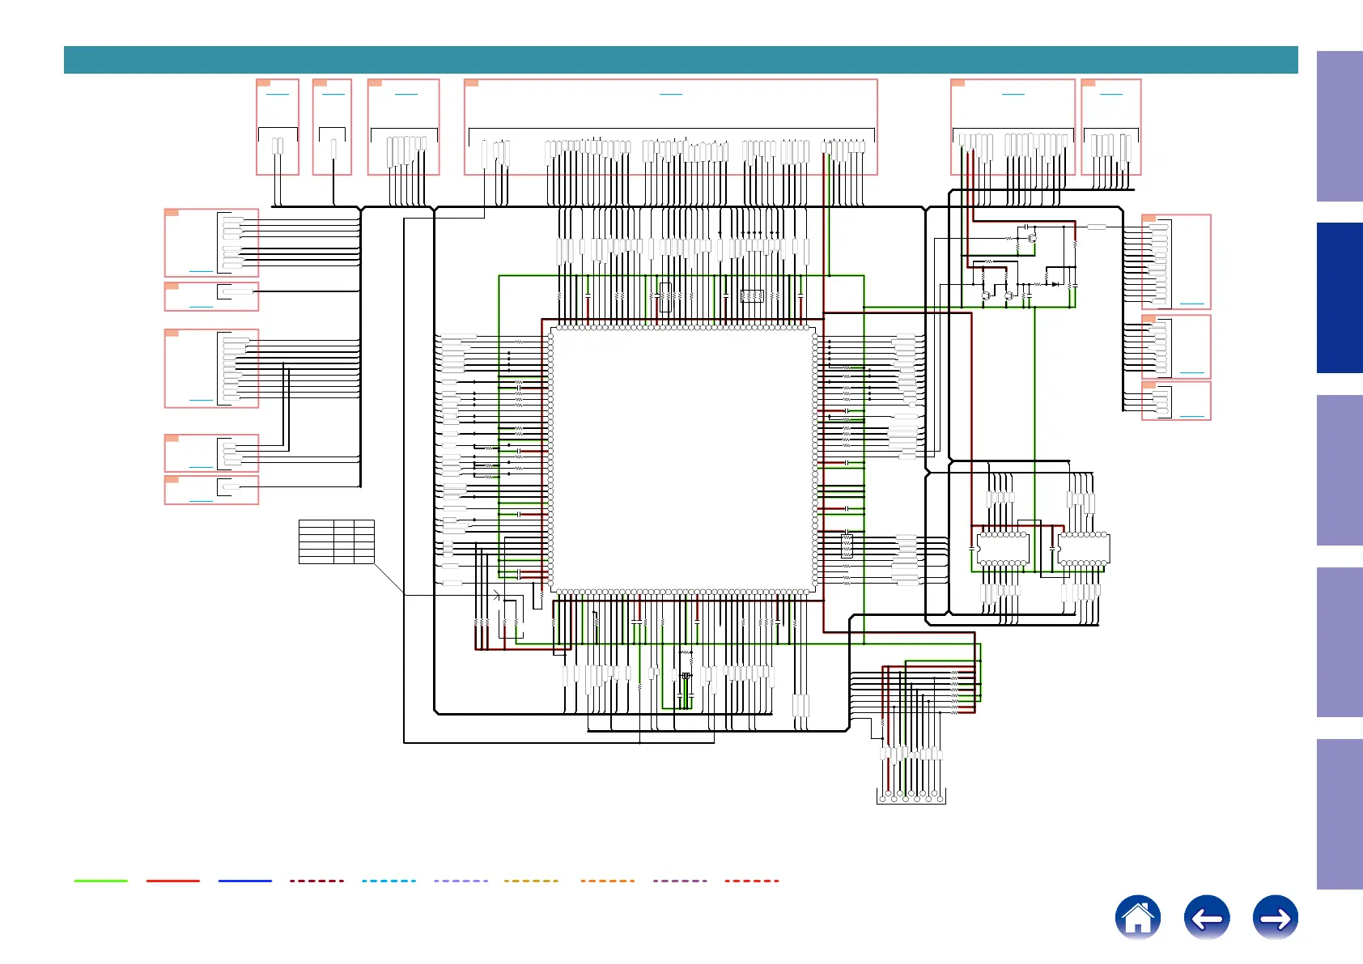Follow the blue link in the first narrow top connector box
Viewport: 1363px width, 964px height.
278,94
